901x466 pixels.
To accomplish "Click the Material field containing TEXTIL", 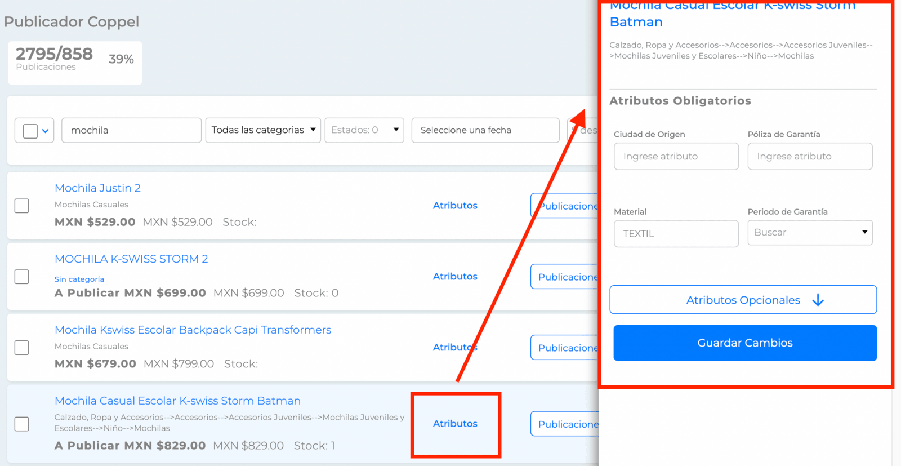I will (676, 233).
